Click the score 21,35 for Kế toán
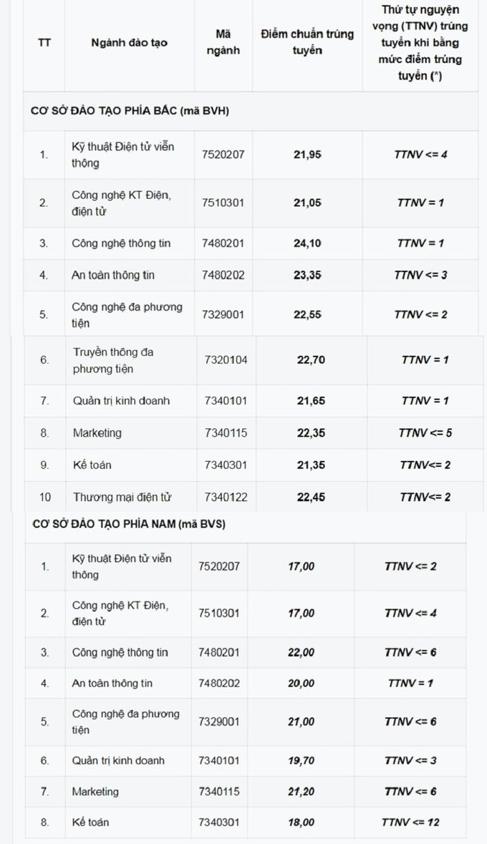 [311, 465]
